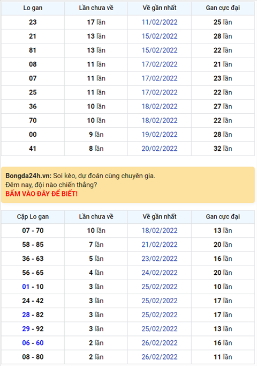
Task: Select the pair '07 - 70' cell
Action: (33, 231)
